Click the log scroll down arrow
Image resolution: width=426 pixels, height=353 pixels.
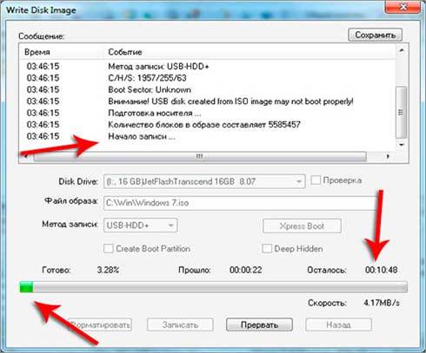click(402, 145)
